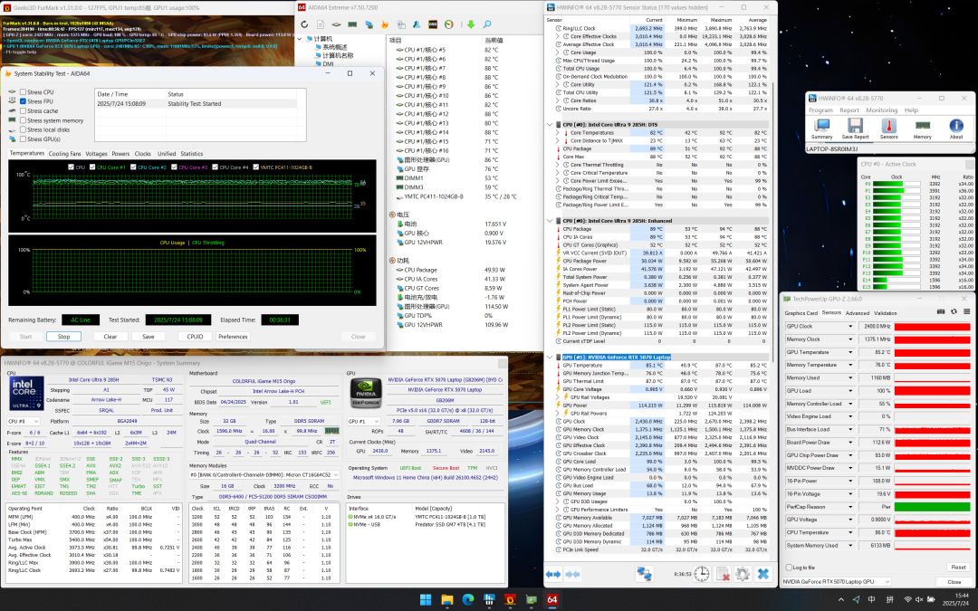Expand Core Effective Clocks row in HWiNFO
This screenshot has width=978, height=611.
pyautogui.click(x=557, y=36)
